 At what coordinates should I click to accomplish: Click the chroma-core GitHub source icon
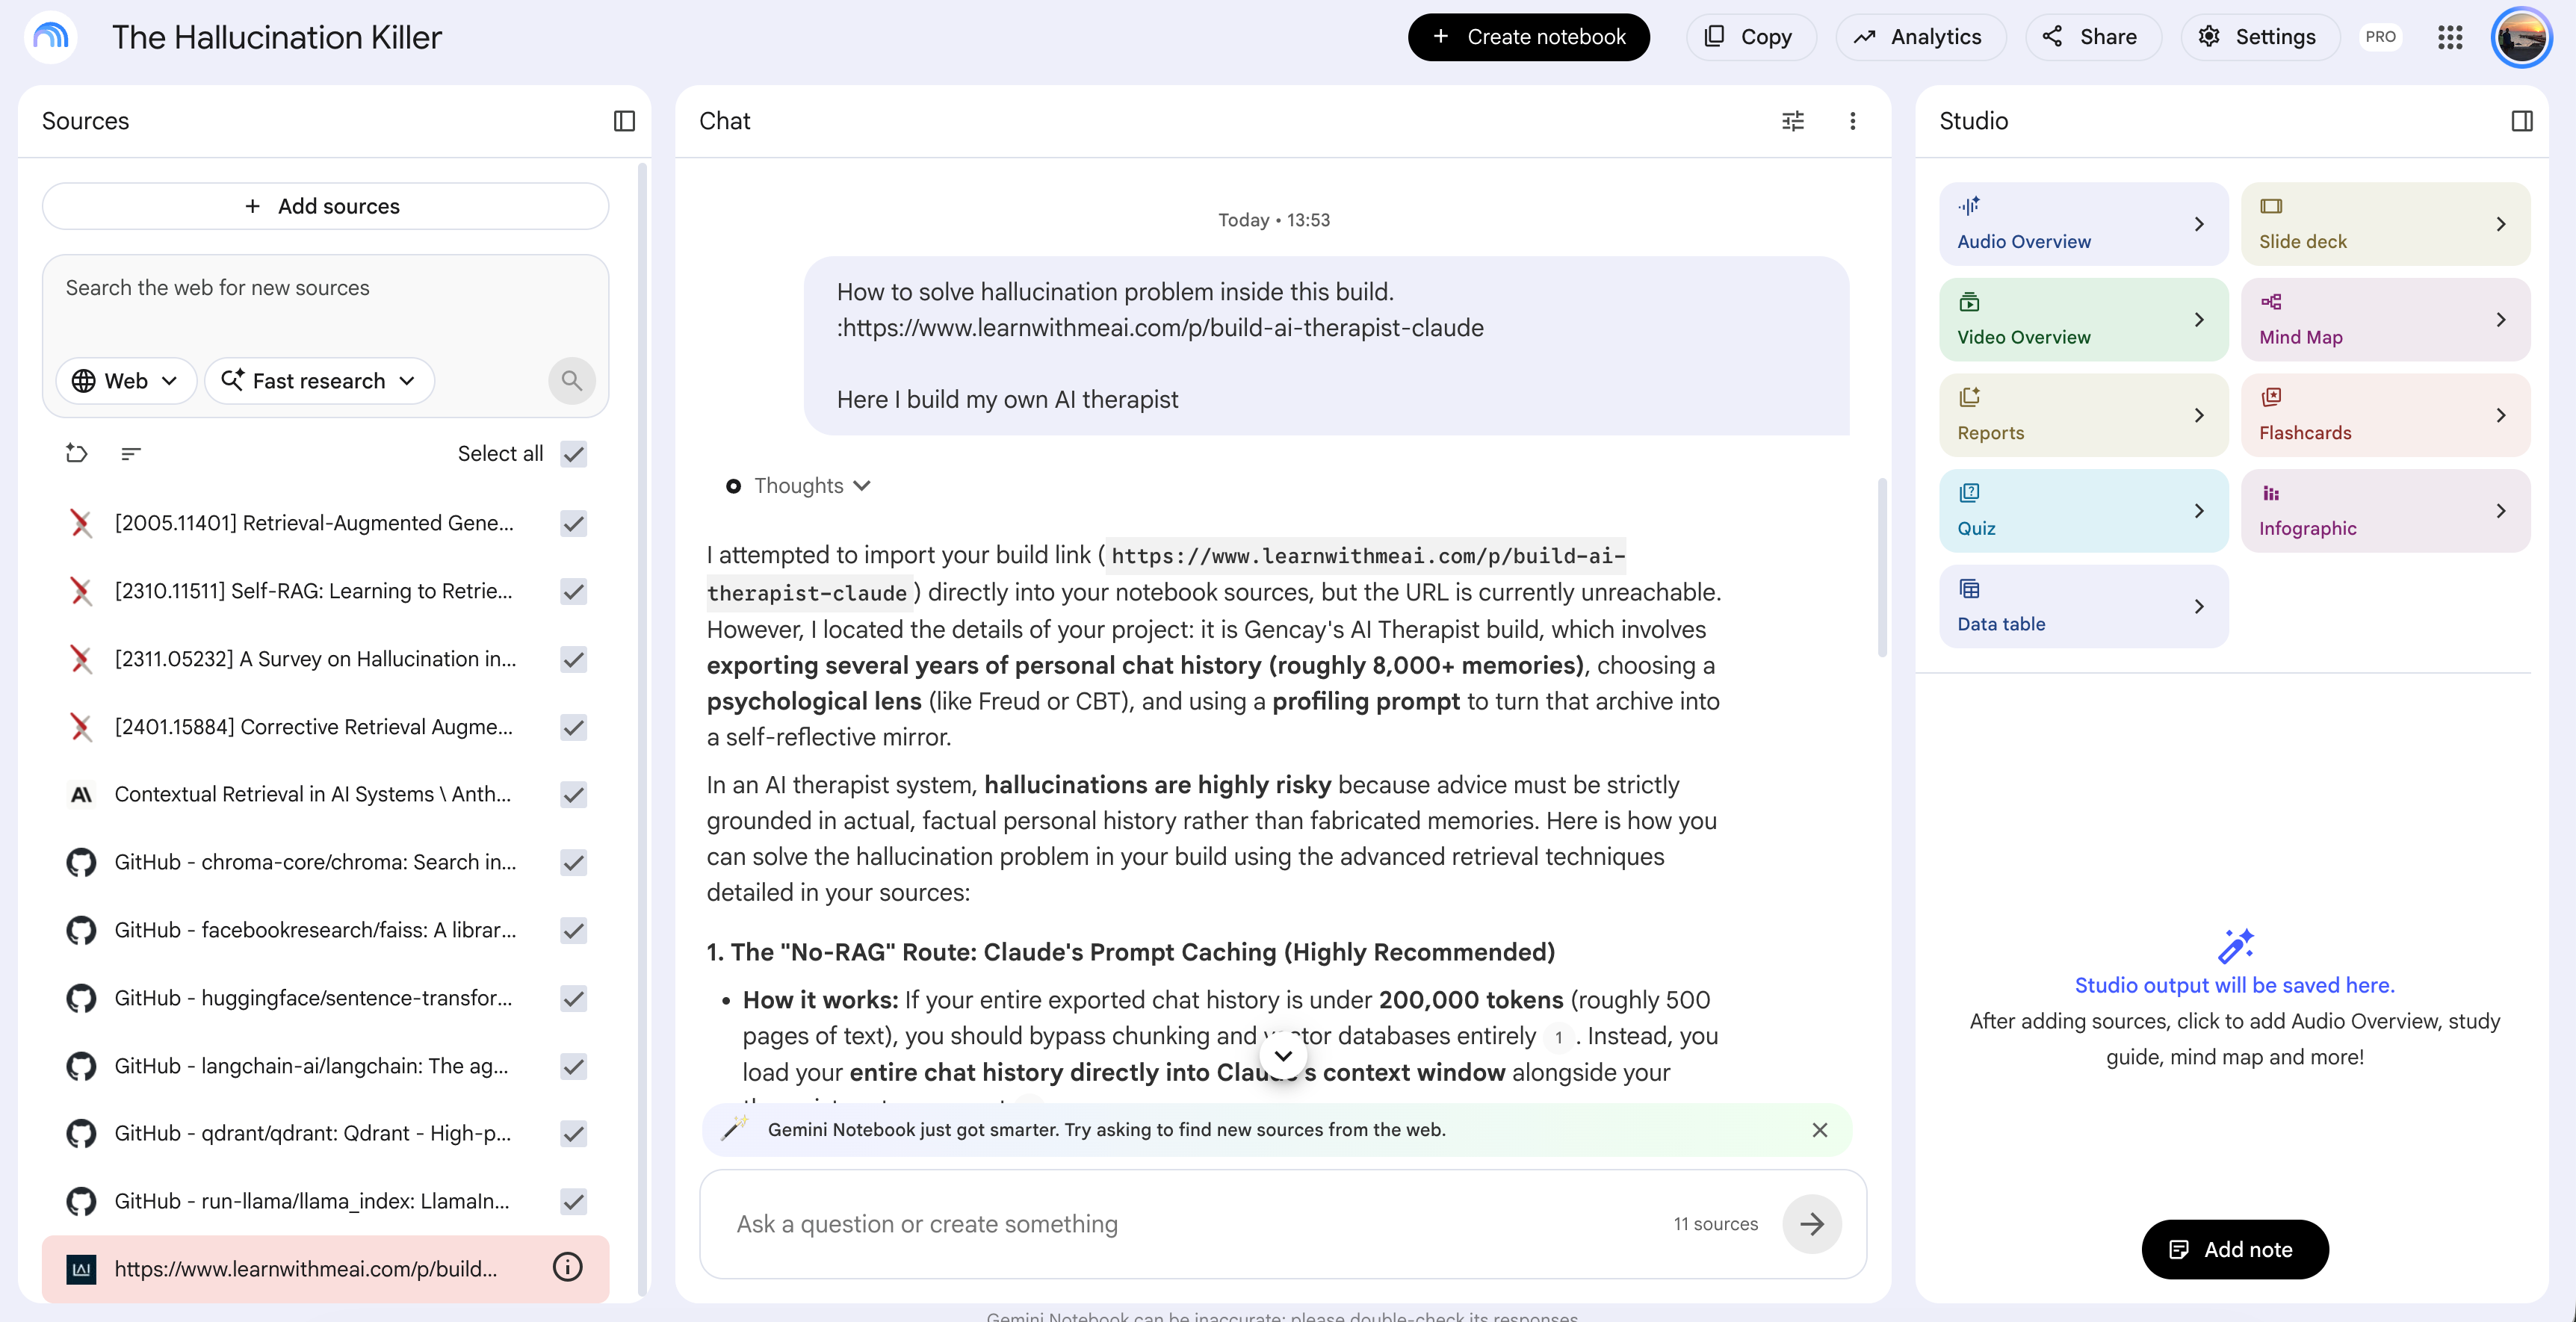pyautogui.click(x=81, y=862)
